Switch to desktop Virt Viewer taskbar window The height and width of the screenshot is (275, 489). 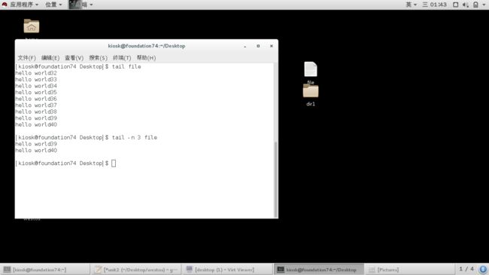pos(226,270)
